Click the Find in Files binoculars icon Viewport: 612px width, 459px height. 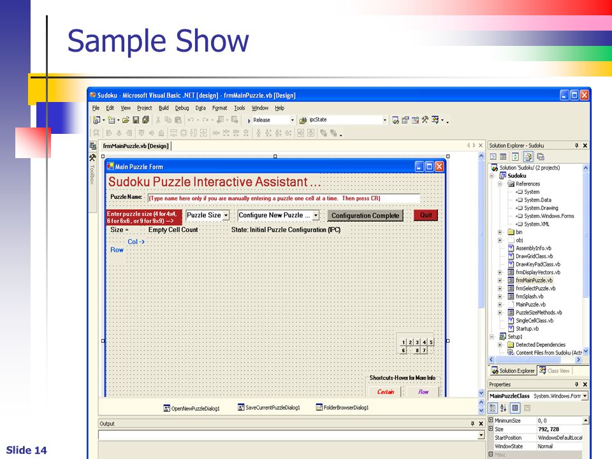click(x=303, y=120)
